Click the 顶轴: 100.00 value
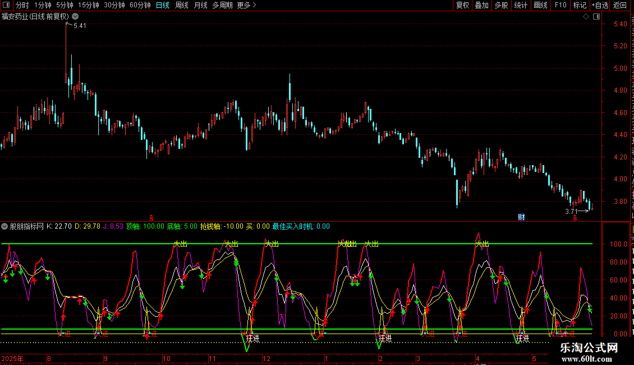This screenshot has height=365, width=634. (x=145, y=227)
